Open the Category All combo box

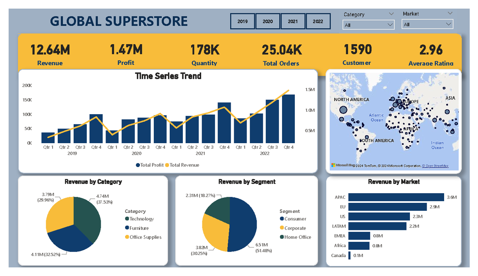[369, 25]
